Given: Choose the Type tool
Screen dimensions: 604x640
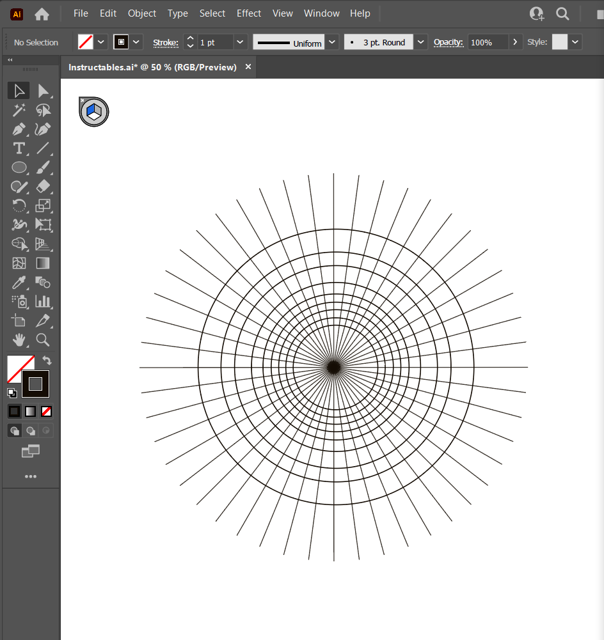Looking at the screenshot, I should 19,148.
